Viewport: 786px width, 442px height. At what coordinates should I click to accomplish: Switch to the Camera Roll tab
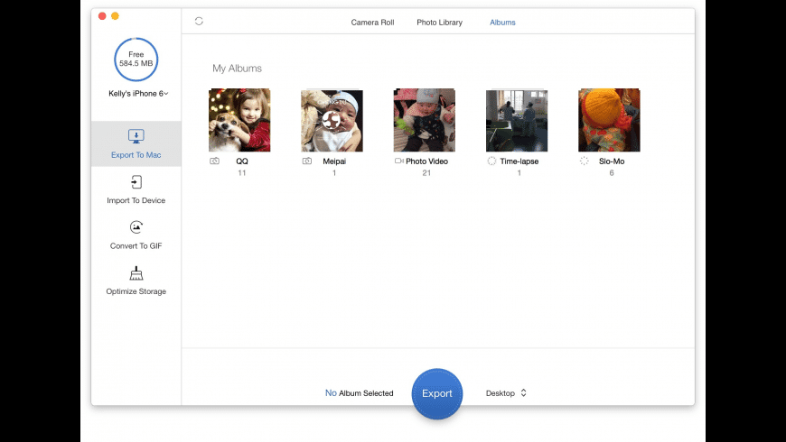tap(373, 23)
